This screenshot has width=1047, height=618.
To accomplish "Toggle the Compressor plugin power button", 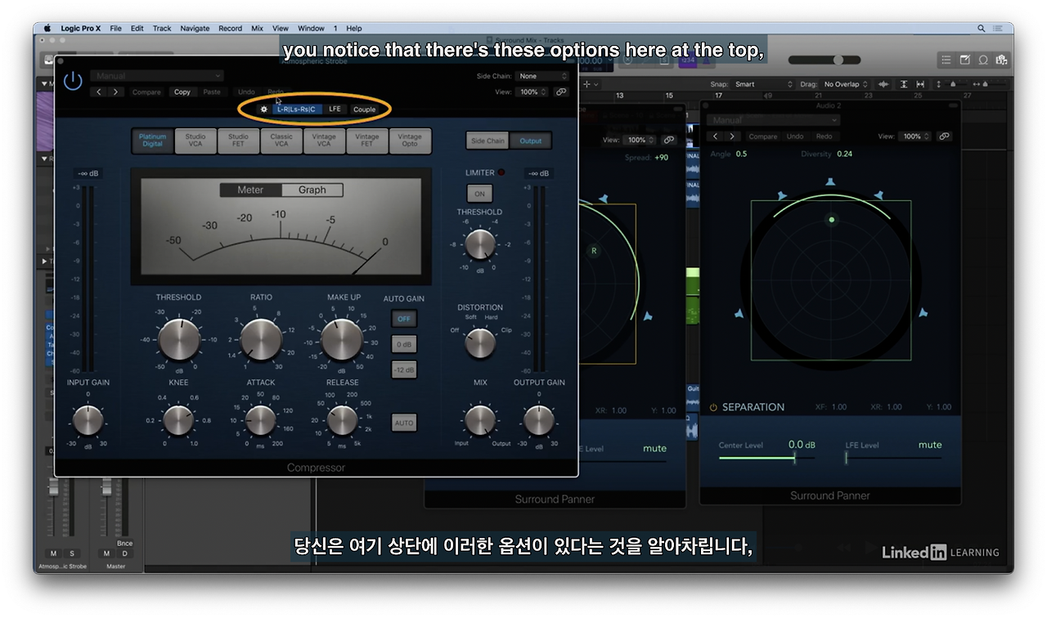I will pyautogui.click(x=73, y=80).
